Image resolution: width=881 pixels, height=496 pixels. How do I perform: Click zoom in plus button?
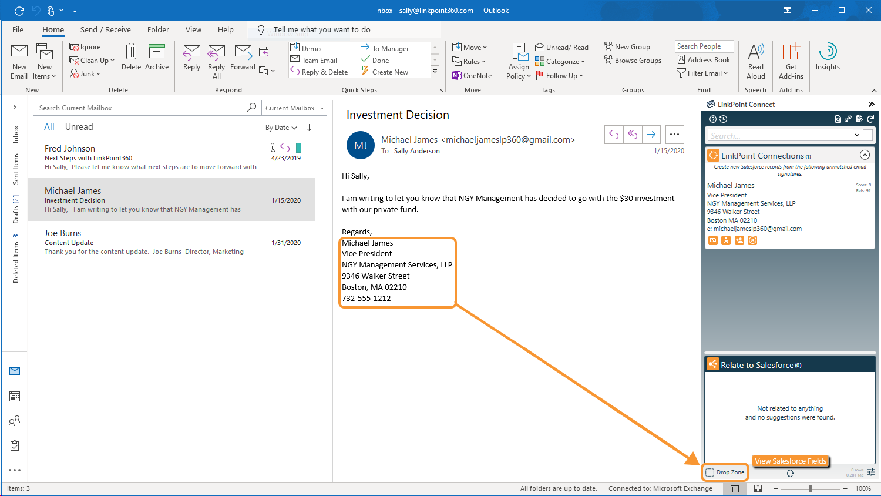845,488
